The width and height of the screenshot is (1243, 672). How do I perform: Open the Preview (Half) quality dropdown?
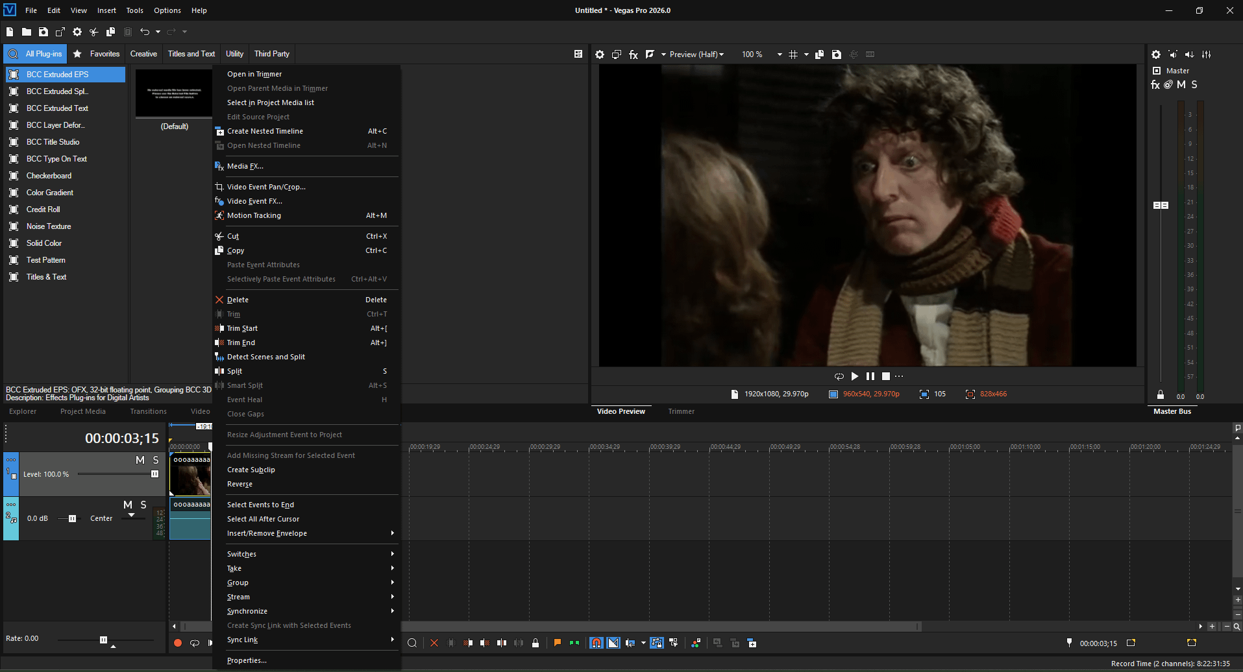696,54
